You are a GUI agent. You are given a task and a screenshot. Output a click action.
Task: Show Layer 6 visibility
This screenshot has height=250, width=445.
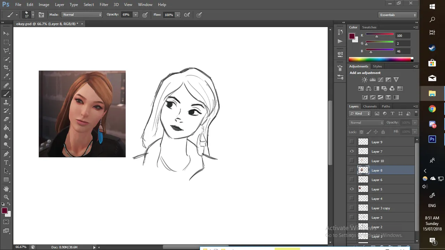click(352, 180)
